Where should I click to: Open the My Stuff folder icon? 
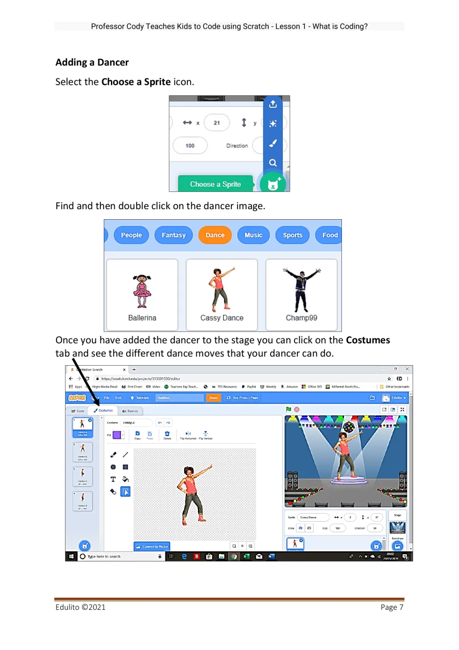pyautogui.click(x=372, y=398)
